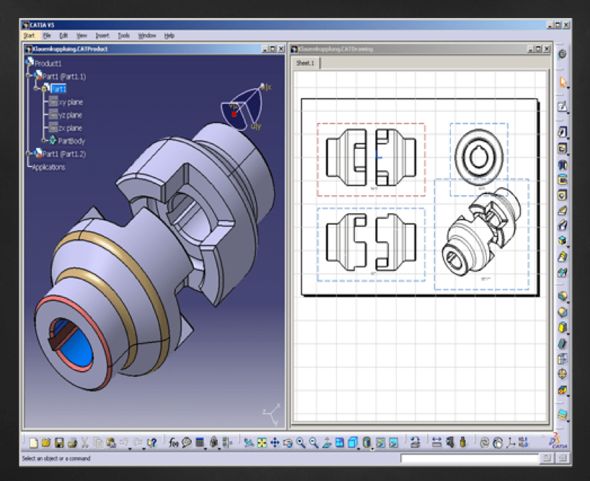Click the Normal View icon

point(327,443)
